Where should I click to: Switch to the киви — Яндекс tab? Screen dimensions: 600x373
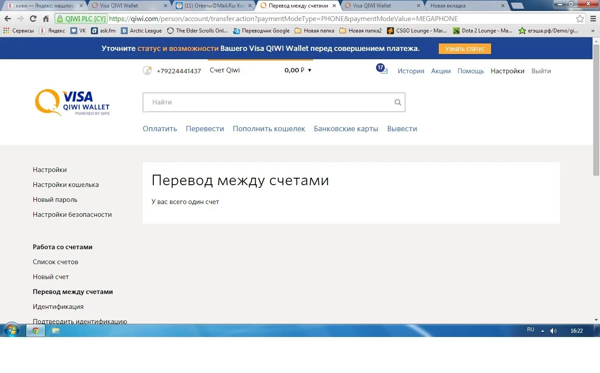tap(45, 6)
